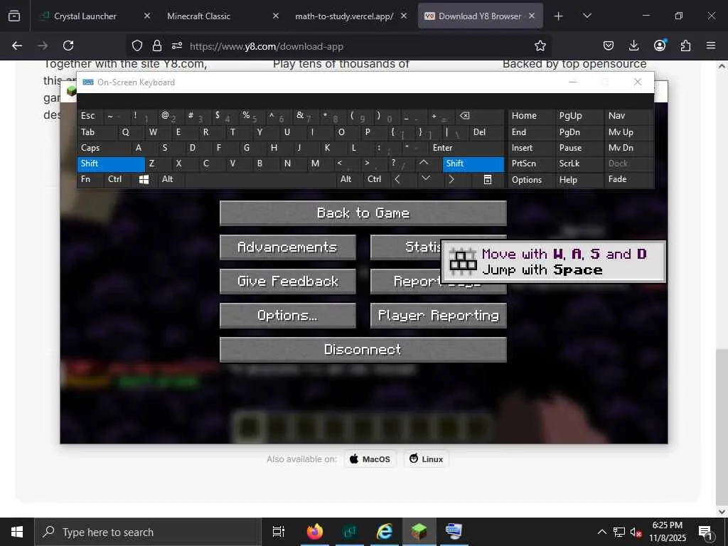Open Internet Explorer from taskbar
The width and height of the screenshot is (728, 546).
pos(385,532)
